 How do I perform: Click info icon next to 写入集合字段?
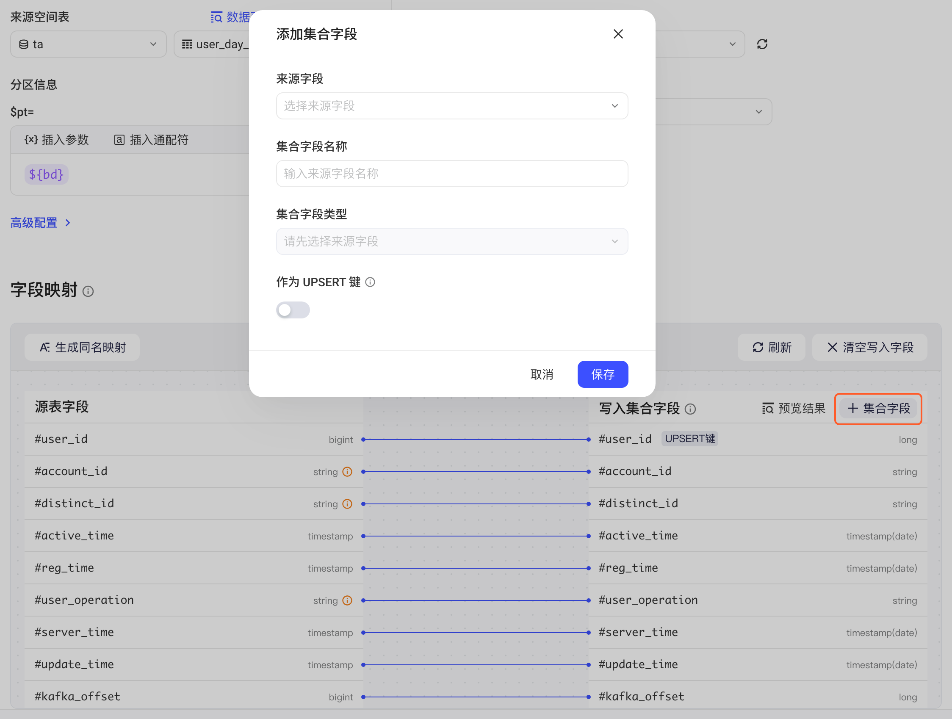click(x=690, y=409)
